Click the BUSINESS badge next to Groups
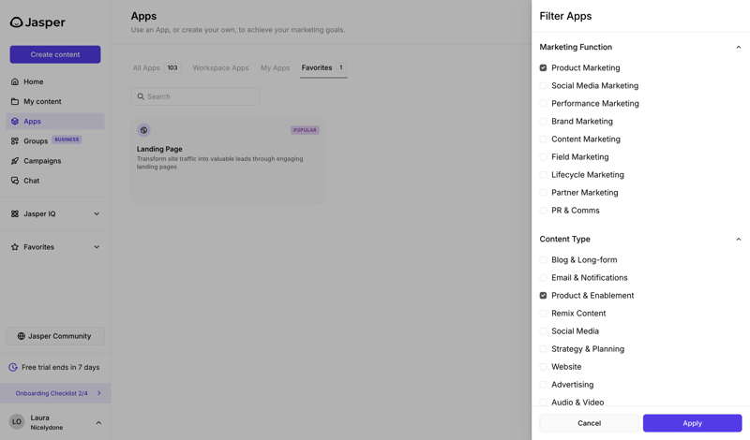 [67, 139]
